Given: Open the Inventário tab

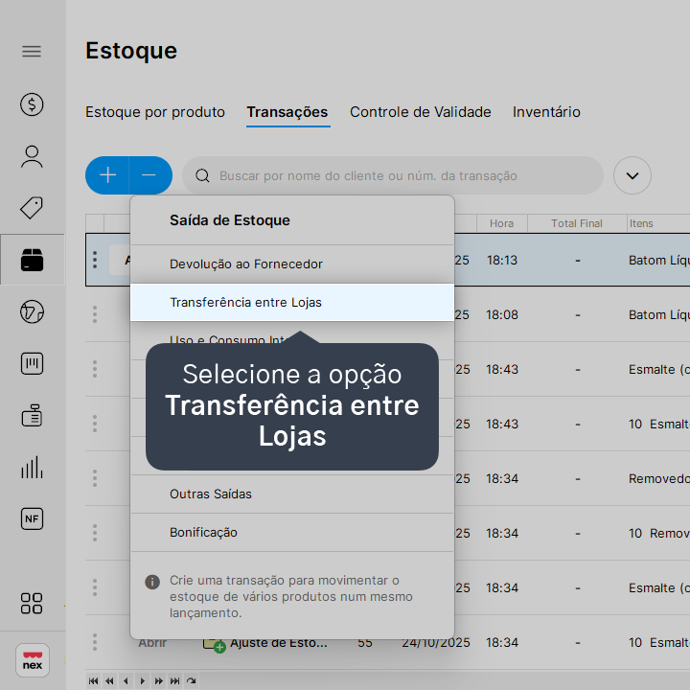Looking at the screenshot, I should [546, 112].
